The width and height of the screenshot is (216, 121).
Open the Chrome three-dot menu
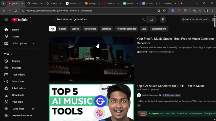tap(212, 11)
